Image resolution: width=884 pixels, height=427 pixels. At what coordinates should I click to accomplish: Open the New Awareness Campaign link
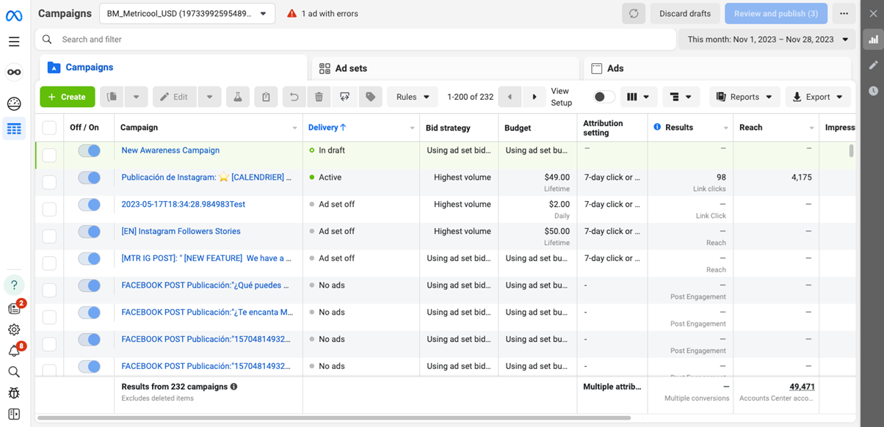click(170, 150)
